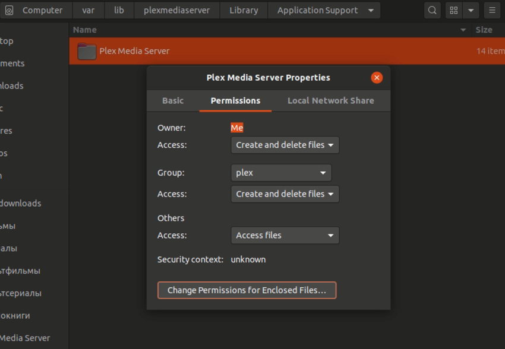505x349 pixels.
Task: Navigate to the plexmediaserver path segment
Action: click(176, 10)
